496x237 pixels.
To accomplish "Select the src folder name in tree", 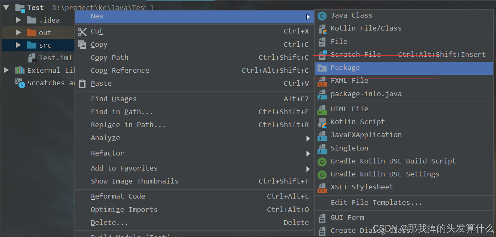I will (45, 46).
